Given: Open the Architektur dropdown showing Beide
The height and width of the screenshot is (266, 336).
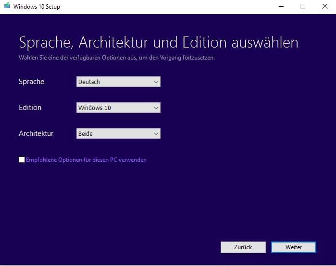Looking at the screenshot, I should pos(118,133).
